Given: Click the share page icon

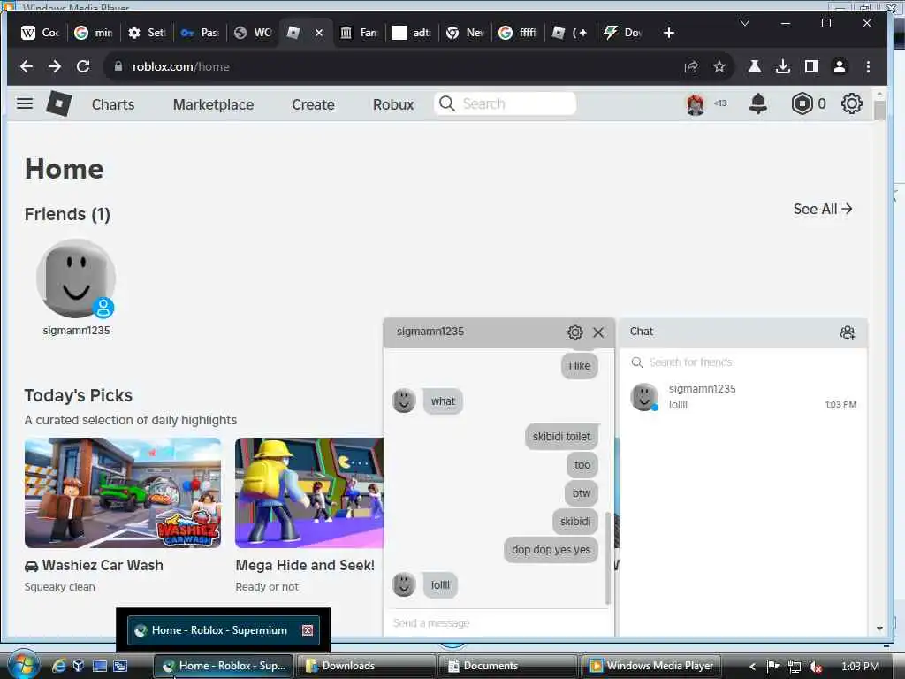Looking at the screenshot, I should point(691,66).
